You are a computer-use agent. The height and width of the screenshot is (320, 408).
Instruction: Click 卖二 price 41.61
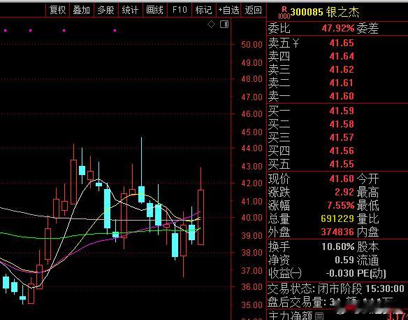pos(342,83)
